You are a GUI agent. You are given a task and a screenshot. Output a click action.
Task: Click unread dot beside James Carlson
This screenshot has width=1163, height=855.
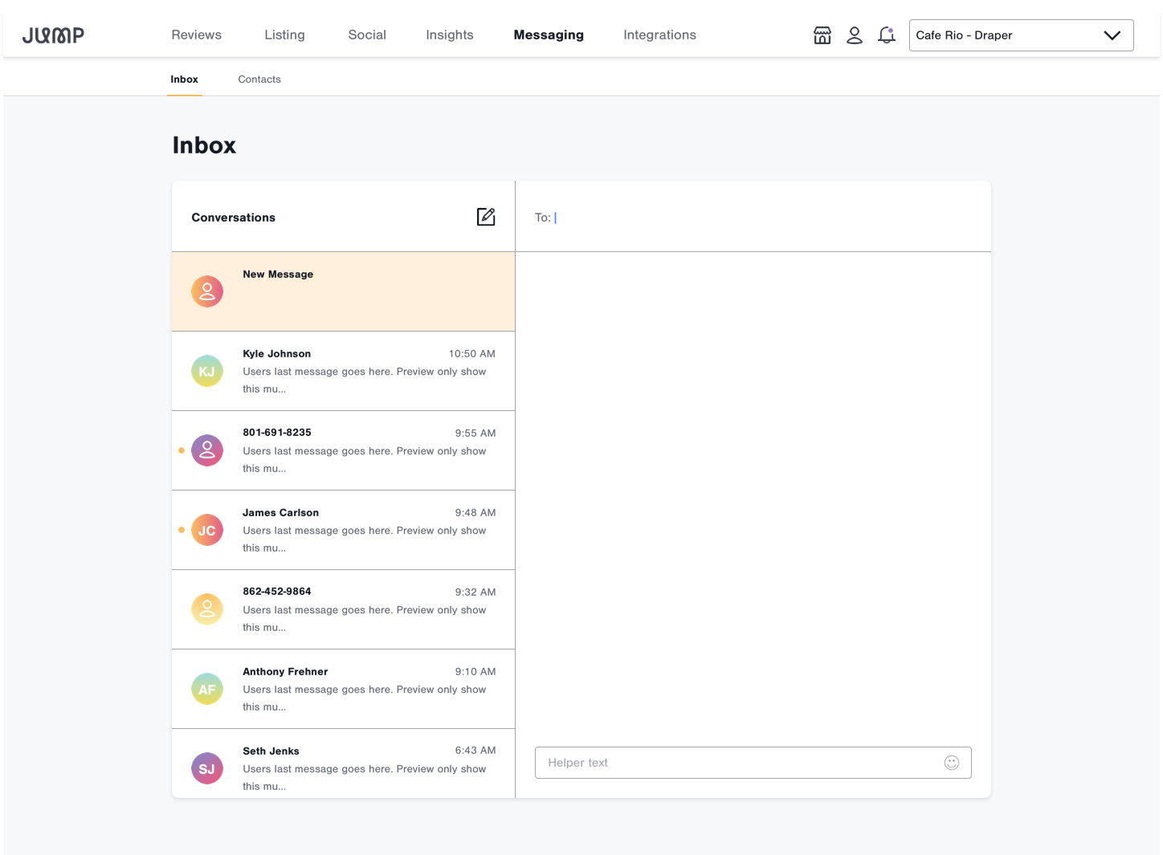(x=182, y=530)
